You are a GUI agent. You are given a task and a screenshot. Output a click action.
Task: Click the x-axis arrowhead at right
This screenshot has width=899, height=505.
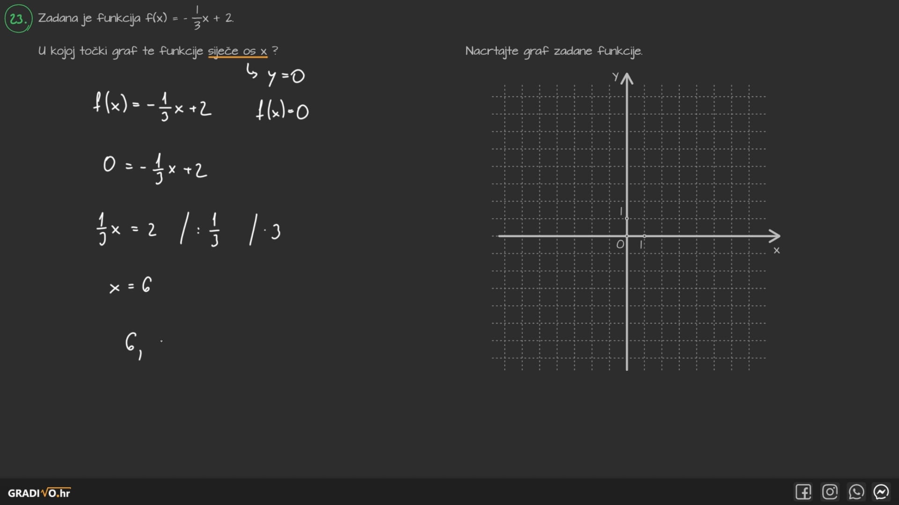click(775, 236)
